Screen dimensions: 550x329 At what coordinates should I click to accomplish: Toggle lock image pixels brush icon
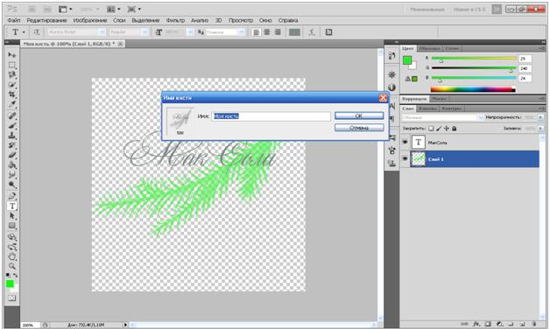point(439,129)
